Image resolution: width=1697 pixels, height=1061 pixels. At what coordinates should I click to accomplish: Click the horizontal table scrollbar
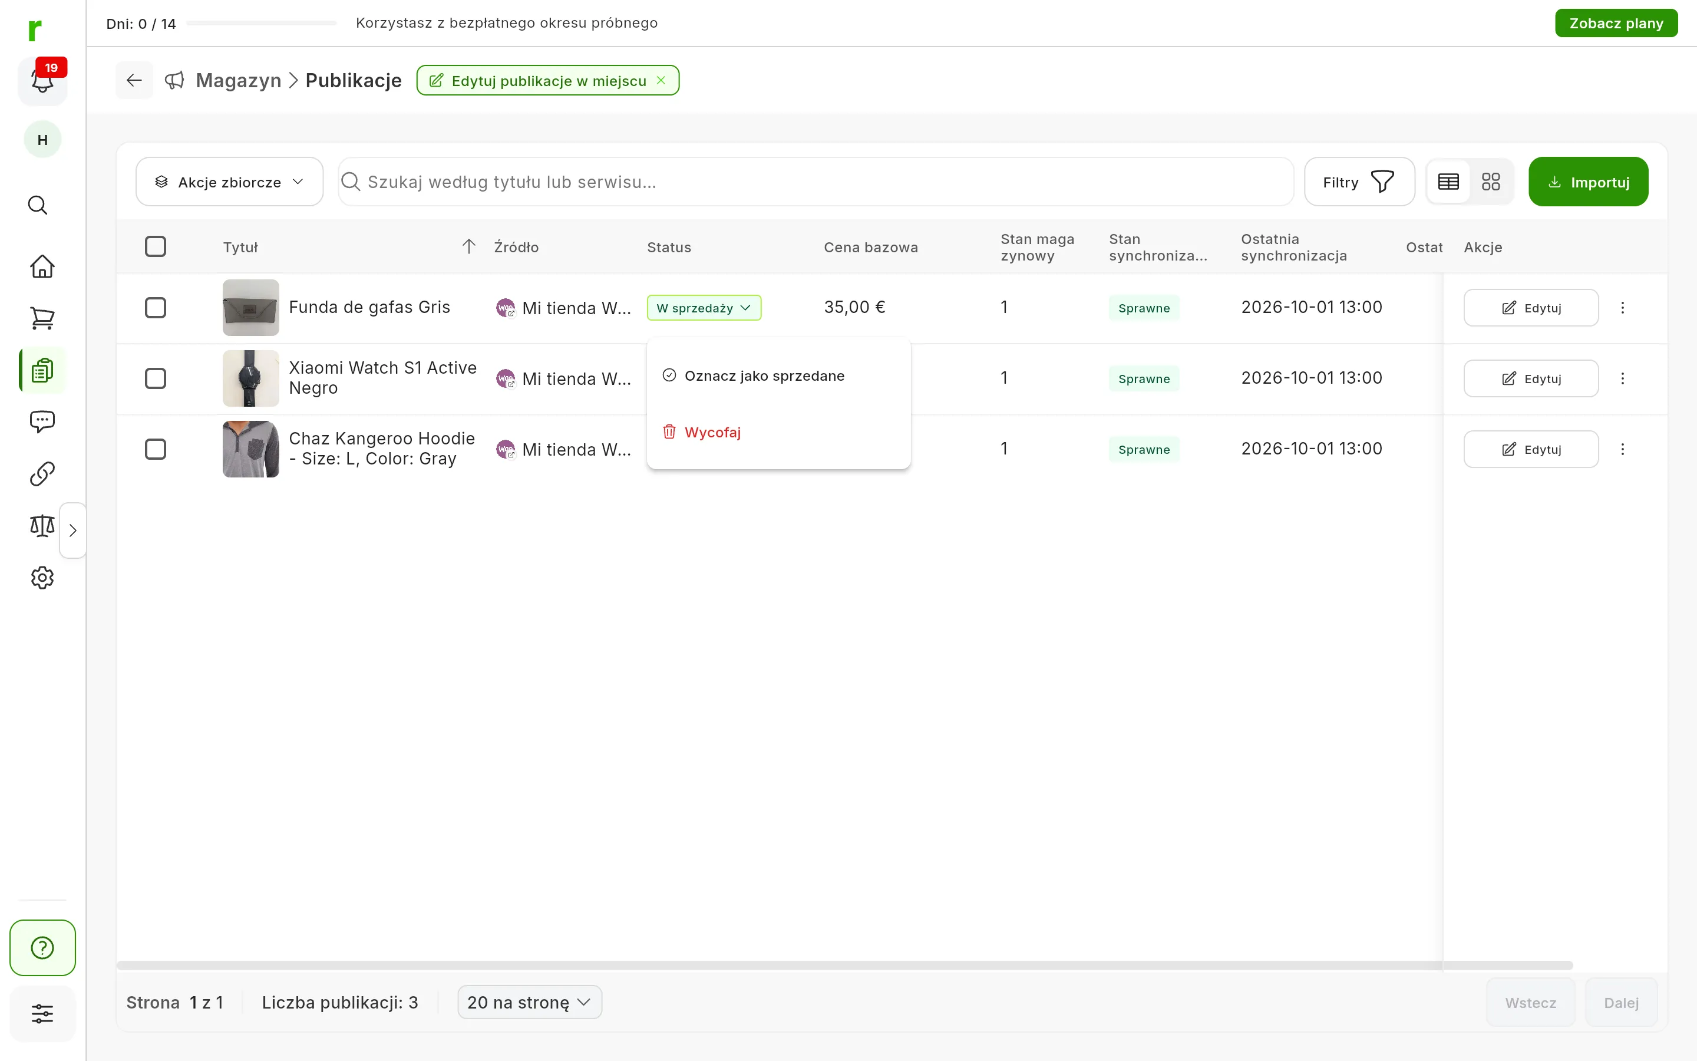pos(844,966)
